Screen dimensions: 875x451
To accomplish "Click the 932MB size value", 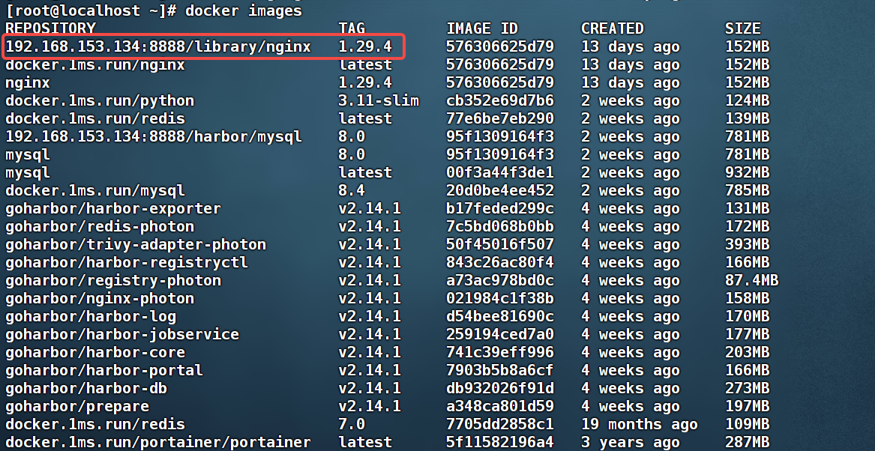I will coord(748,172).
